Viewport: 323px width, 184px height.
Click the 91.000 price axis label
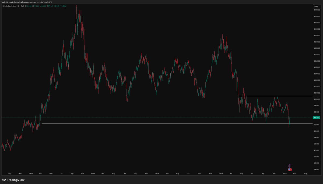317,157
